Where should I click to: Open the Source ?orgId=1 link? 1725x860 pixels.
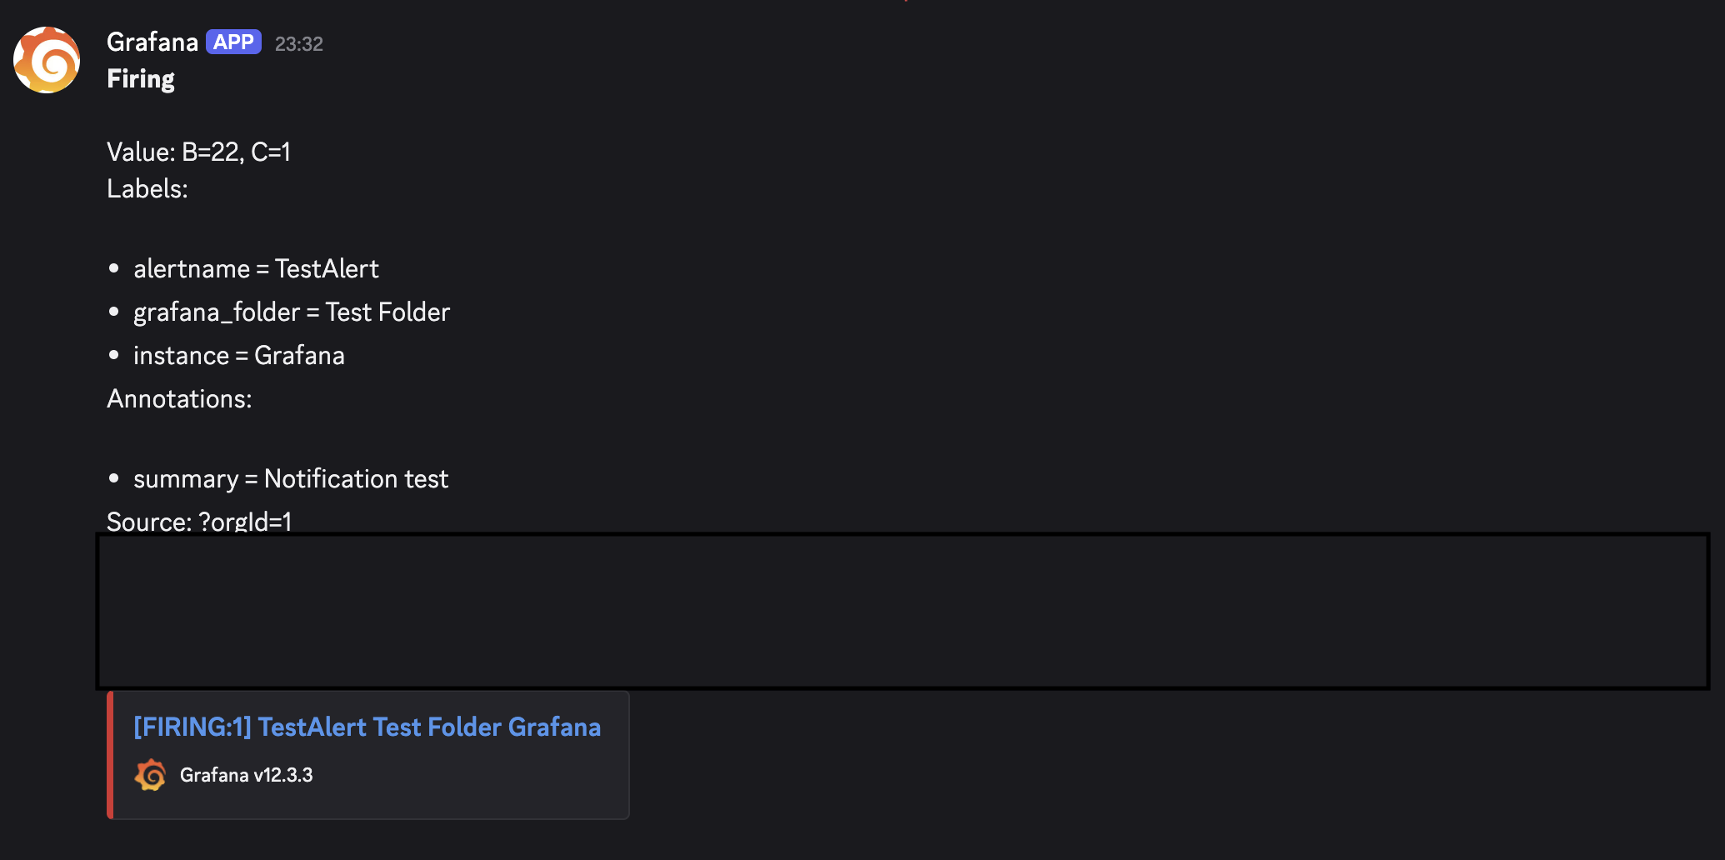pyautogui.click(x=245, y=522)
